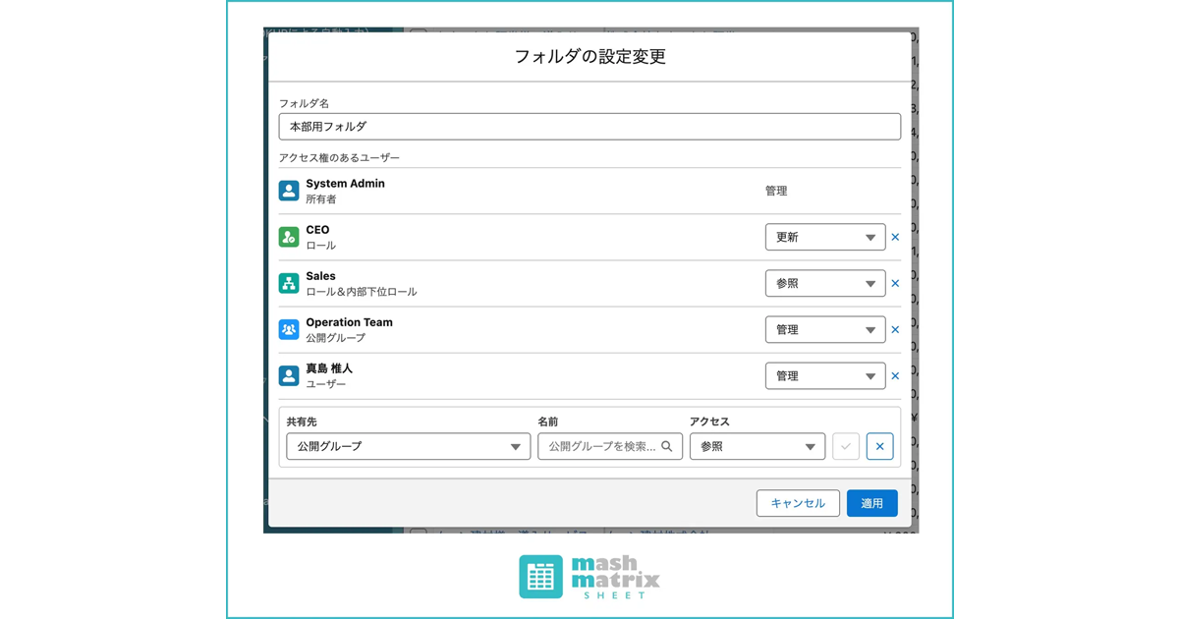Open the Sales access level dropdown
The image size is (1179, 619).
[824, 283]
